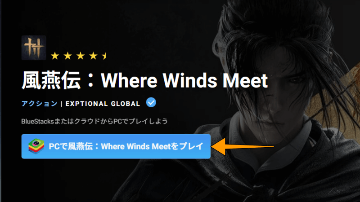
Task: Open the EXPTIONAL GLOBAL developer link
Action: coord(103,104)
